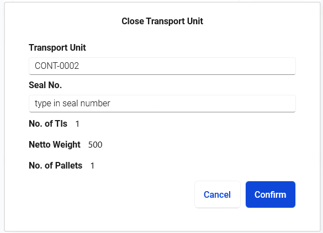The image size is (323, 233).
Task: Click the 'No. of TIs' label
Action: click(48, 124)
